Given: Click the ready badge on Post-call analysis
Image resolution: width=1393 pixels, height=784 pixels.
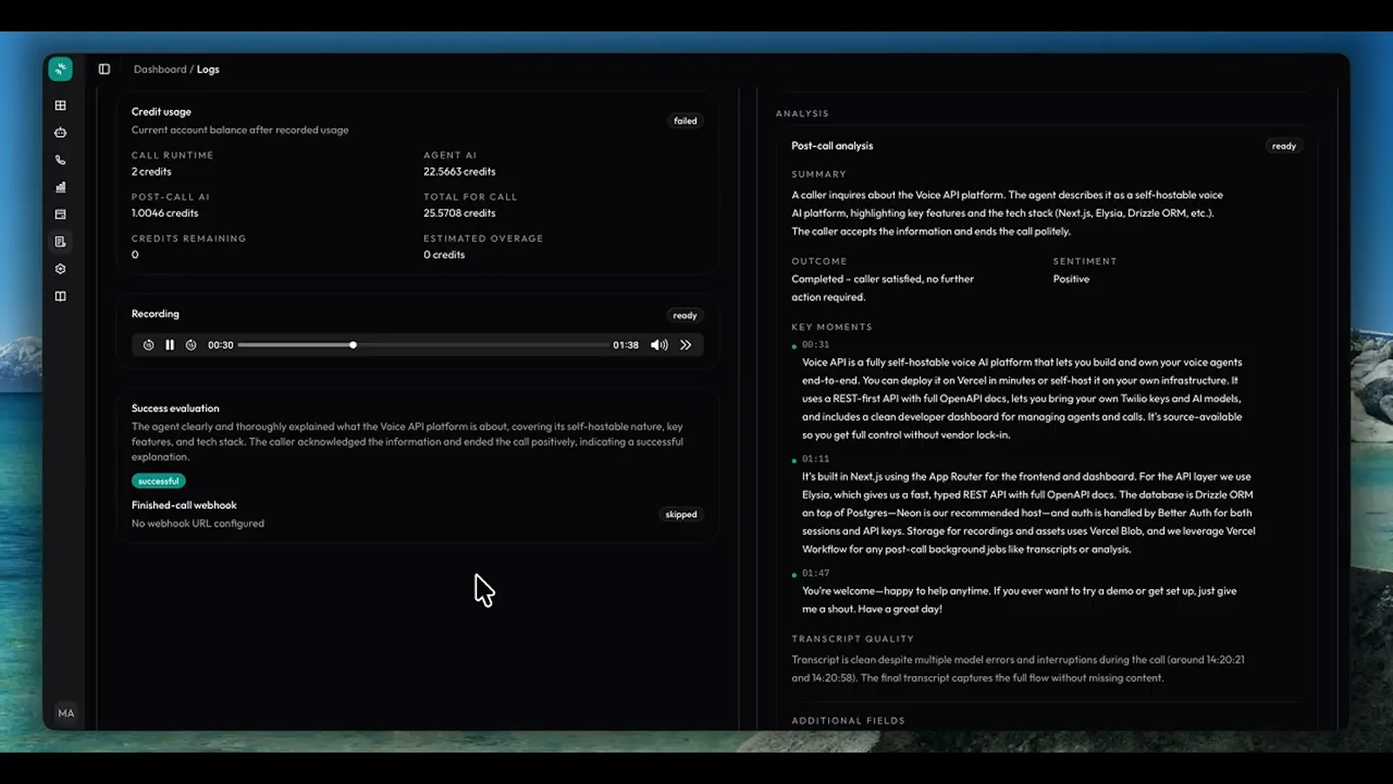Looking at the screenshot, I should coord(1284,146).
